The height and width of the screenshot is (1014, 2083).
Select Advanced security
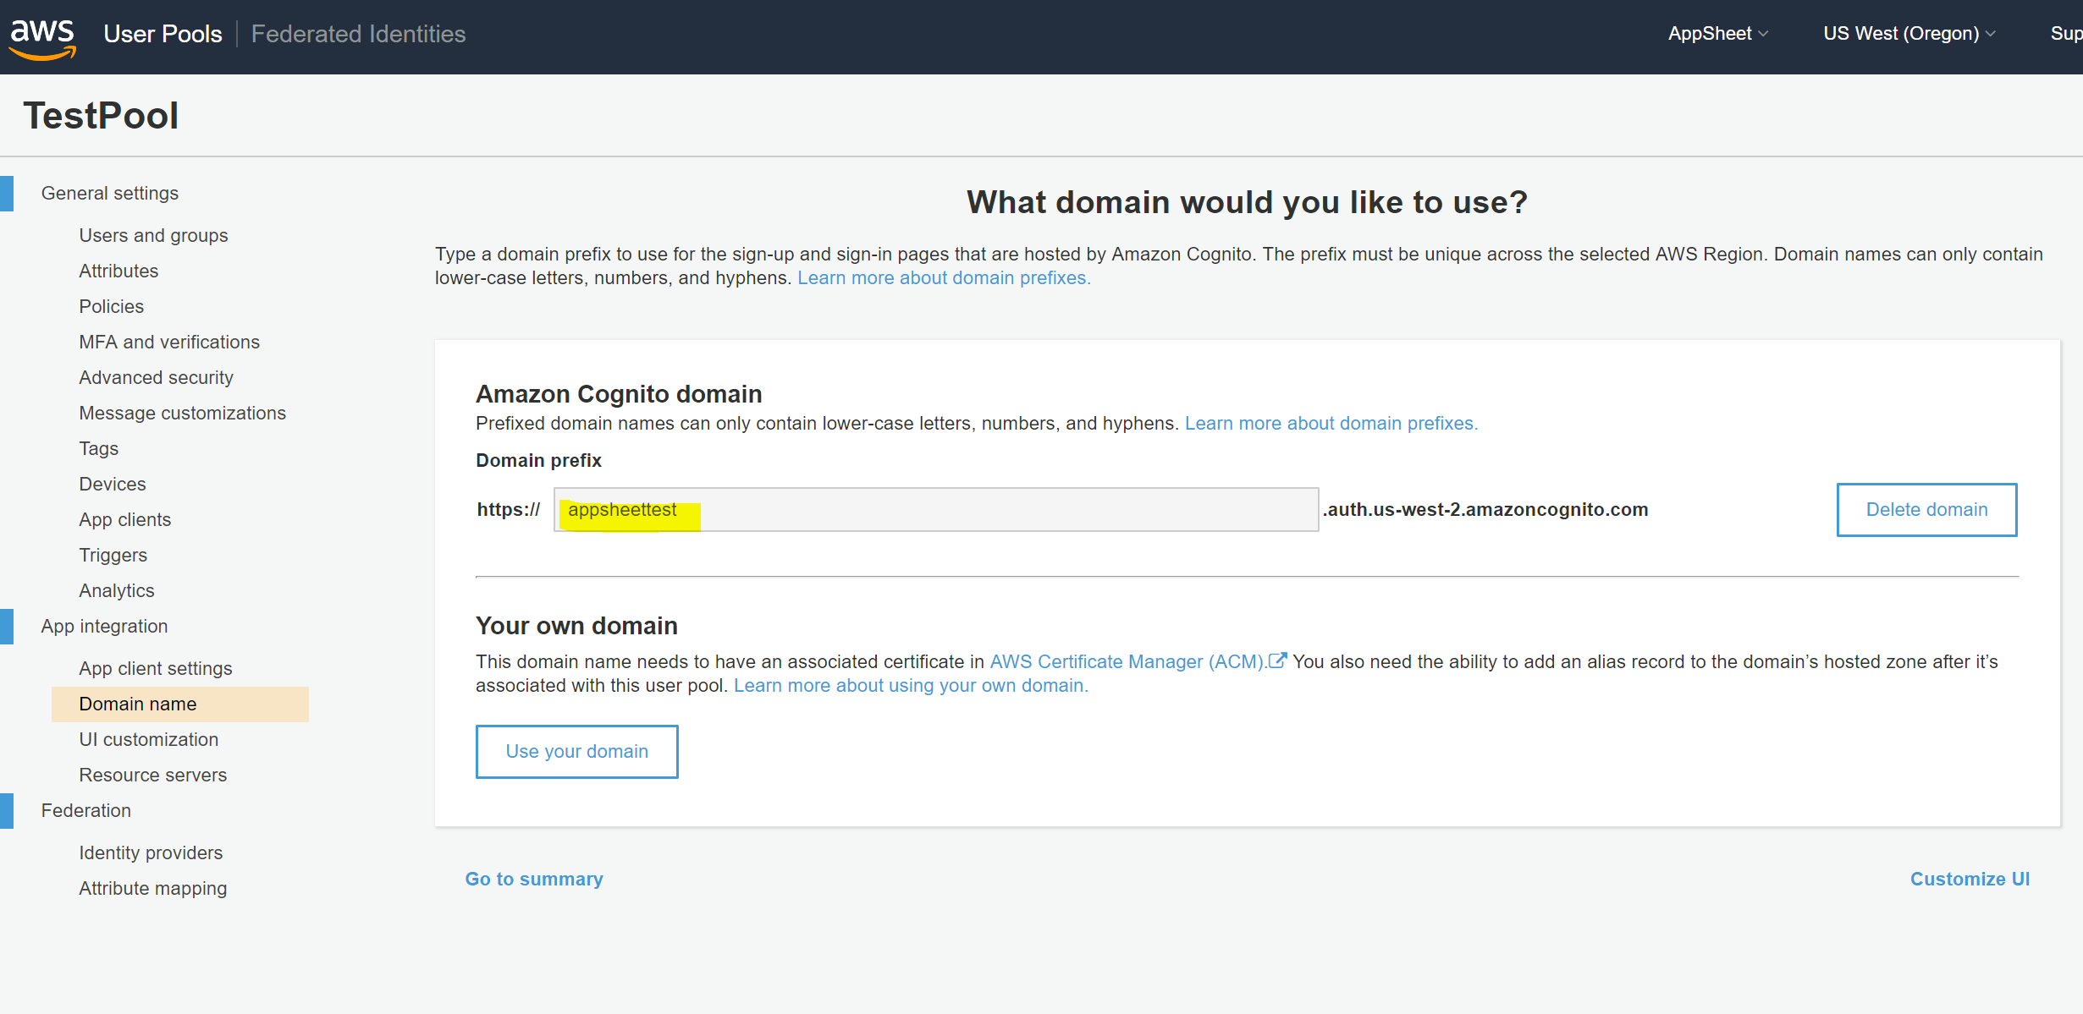click(156, 377)
